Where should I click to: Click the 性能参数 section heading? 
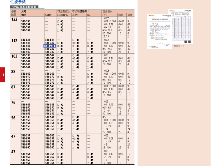18,2
